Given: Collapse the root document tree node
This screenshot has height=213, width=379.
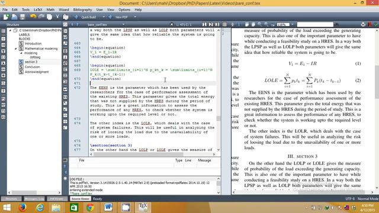Looking at the screenshot, I should coord(10,30).
